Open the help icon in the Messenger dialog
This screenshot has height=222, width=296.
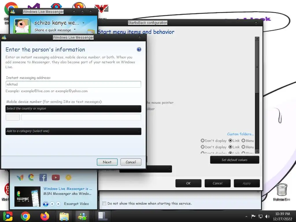coord(139,49)
